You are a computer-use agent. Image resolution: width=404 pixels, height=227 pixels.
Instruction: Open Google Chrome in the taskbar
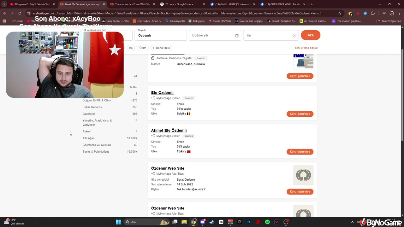tap(193, 222)
